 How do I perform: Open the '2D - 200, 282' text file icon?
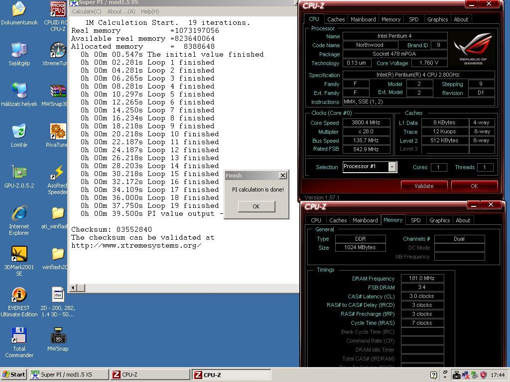[x=58, y=294]
